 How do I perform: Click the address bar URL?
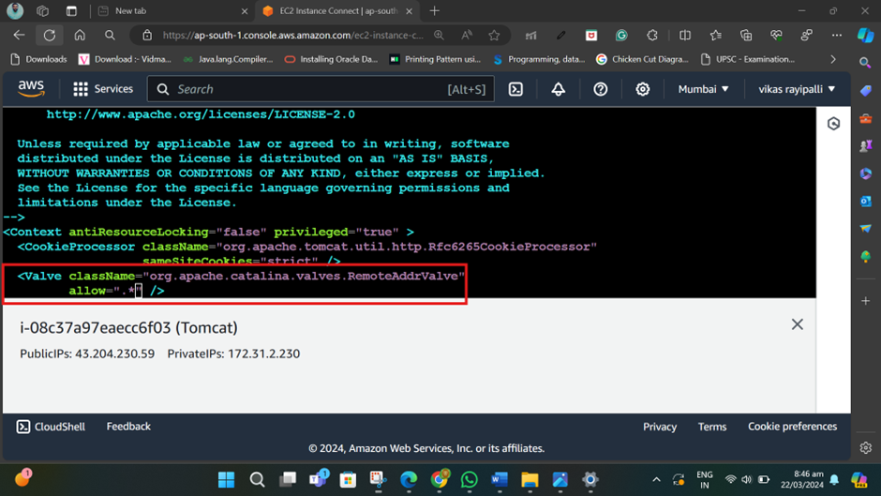click(x=292, y=36)
